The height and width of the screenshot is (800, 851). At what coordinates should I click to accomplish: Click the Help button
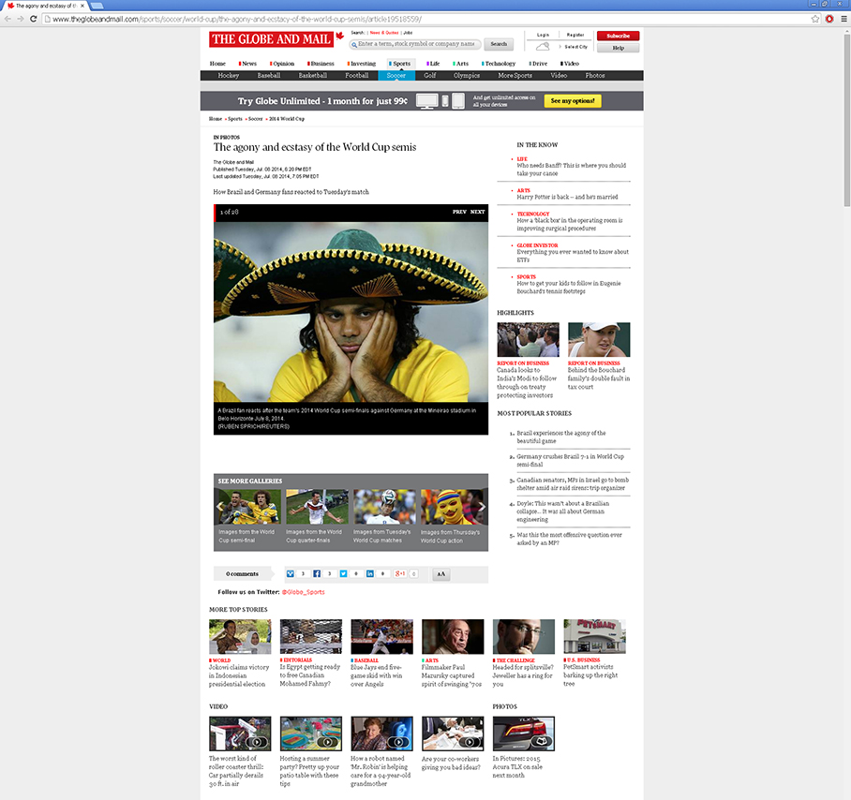coord(619,48)
